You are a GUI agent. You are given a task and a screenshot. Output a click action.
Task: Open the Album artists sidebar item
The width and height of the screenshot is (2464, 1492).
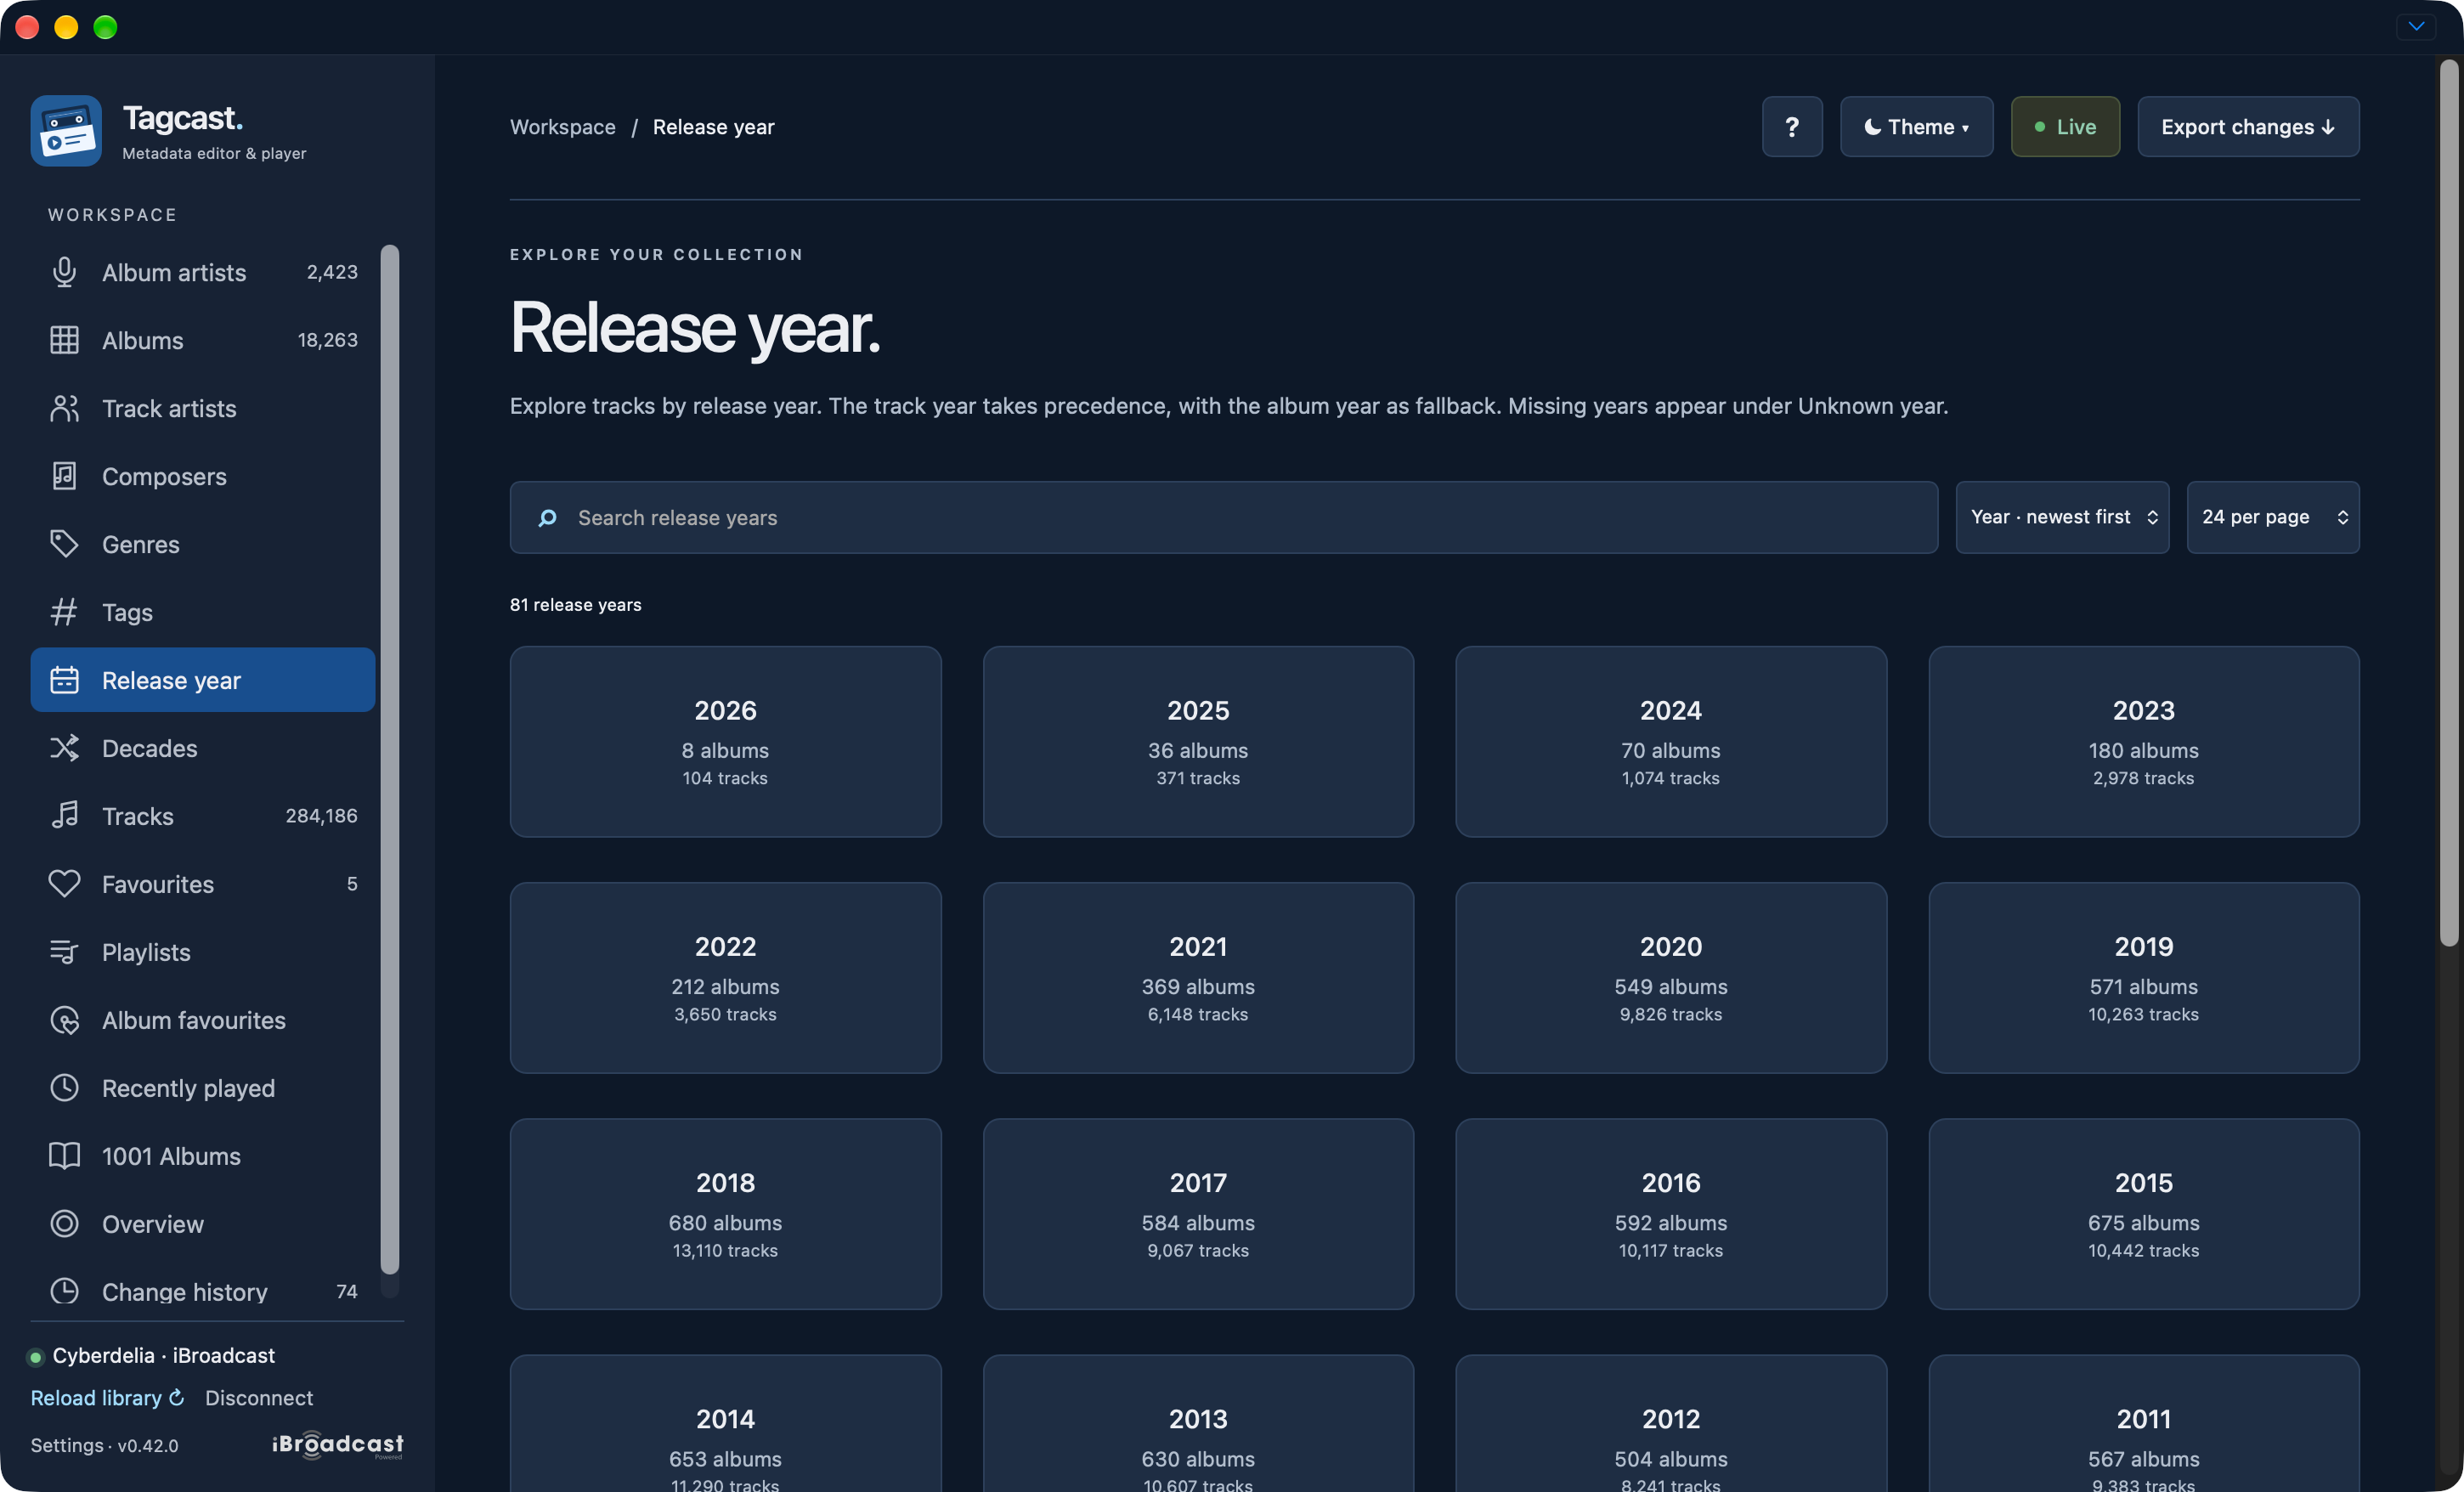point(203,272)
